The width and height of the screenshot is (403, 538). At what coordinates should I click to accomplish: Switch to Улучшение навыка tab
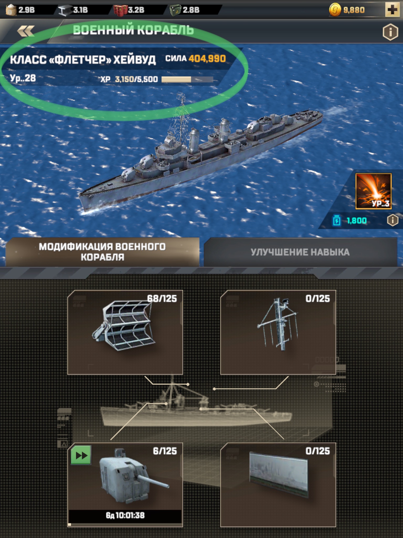pyautogui.click(x=300, y=252)
